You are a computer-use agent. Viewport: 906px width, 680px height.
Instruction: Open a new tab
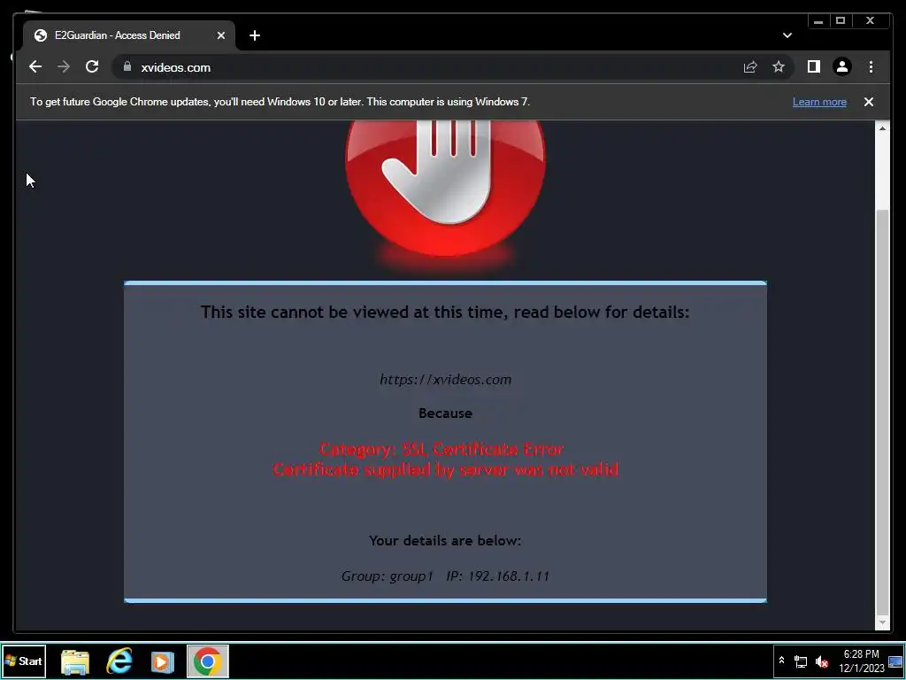pos(254,35)
